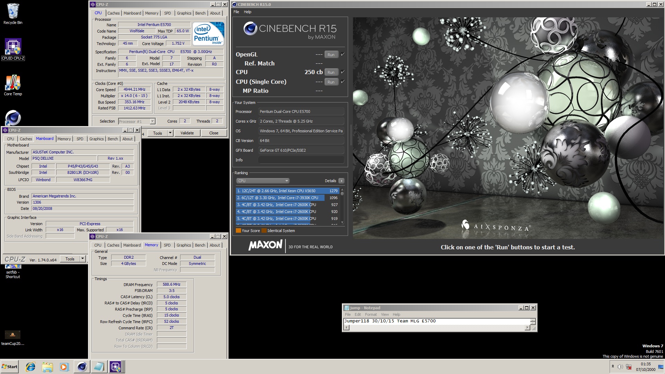This screenshot has width=665, height=374.
Task: Run the CPU (Single Core) benchmark
Action: (331, 82)
